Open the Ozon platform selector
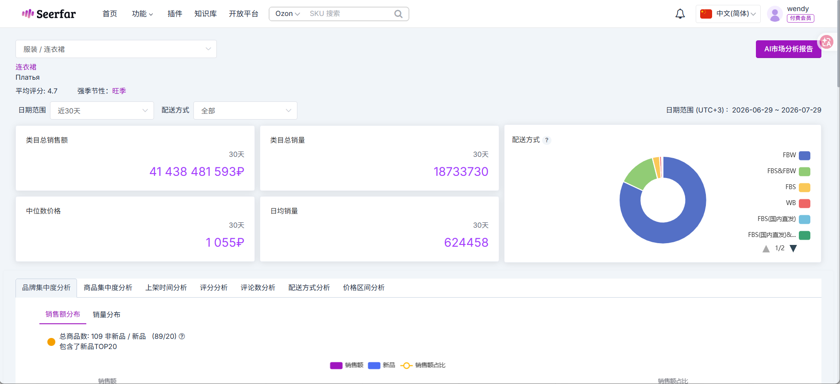Screen dimensions: 840x384 pos(287,14)
